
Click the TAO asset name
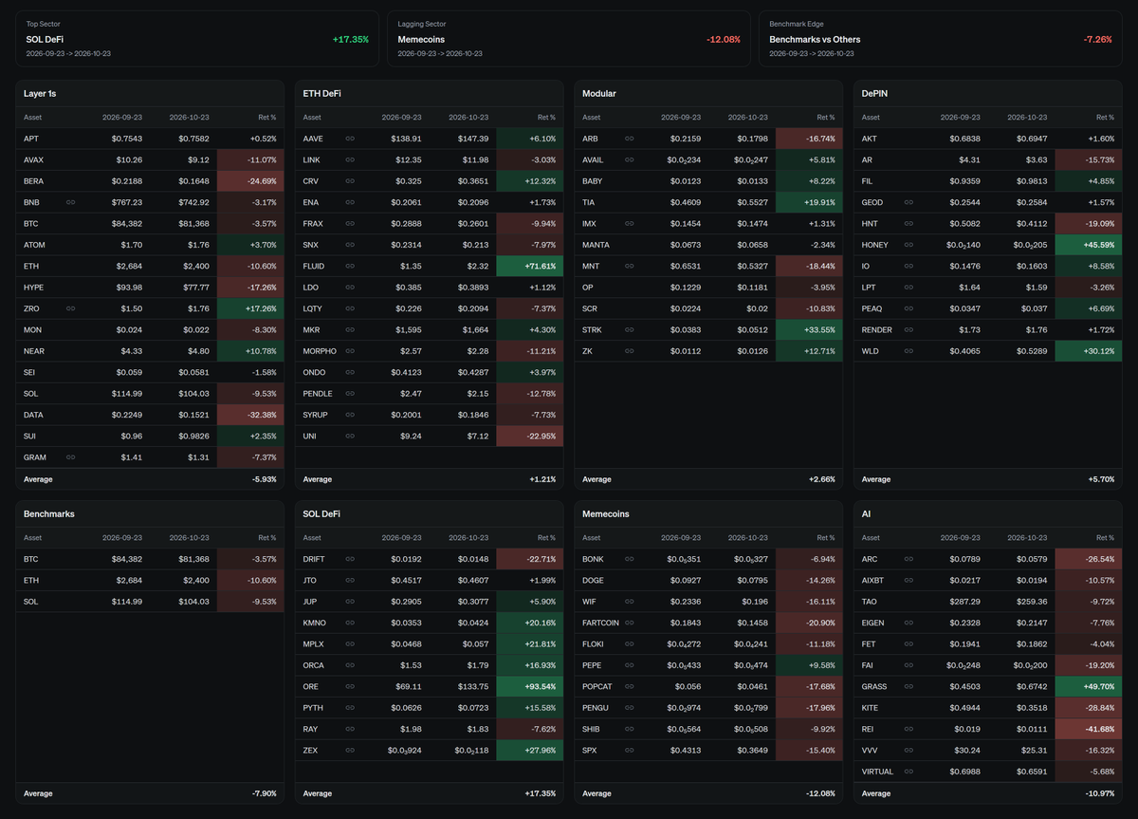pos(869,602)
